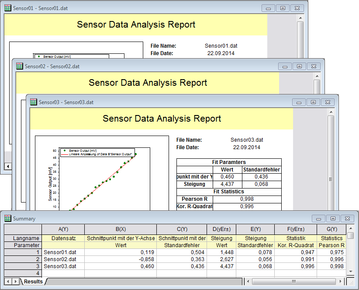Image resolution: width=359 pixels, height=290 pixels.
Task: Select row header 1 in Summary
Action: pyautogui.click(x=23, y=252)
